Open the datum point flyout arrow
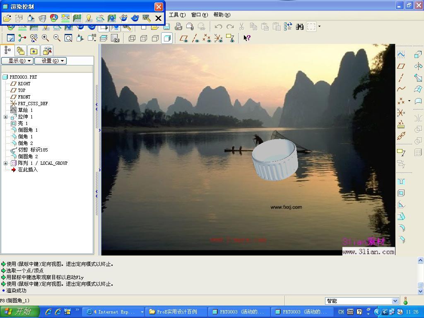This screenshot has width=424, height=318. pyautogui.click(x=409, y=101)
